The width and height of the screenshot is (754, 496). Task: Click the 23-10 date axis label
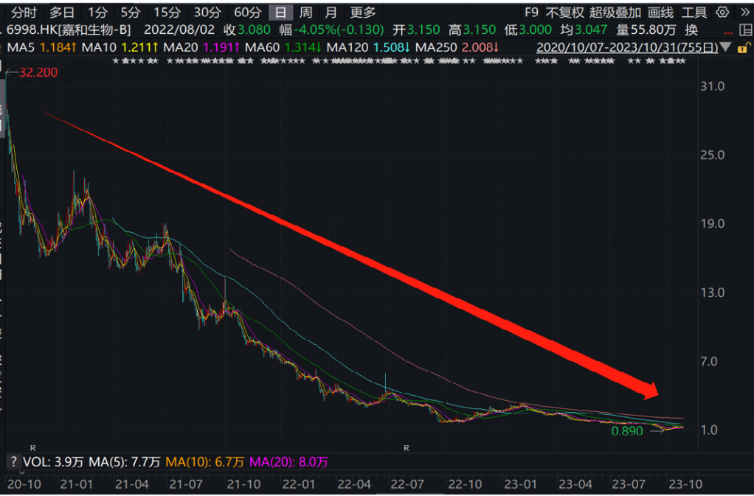coord(687,483)
